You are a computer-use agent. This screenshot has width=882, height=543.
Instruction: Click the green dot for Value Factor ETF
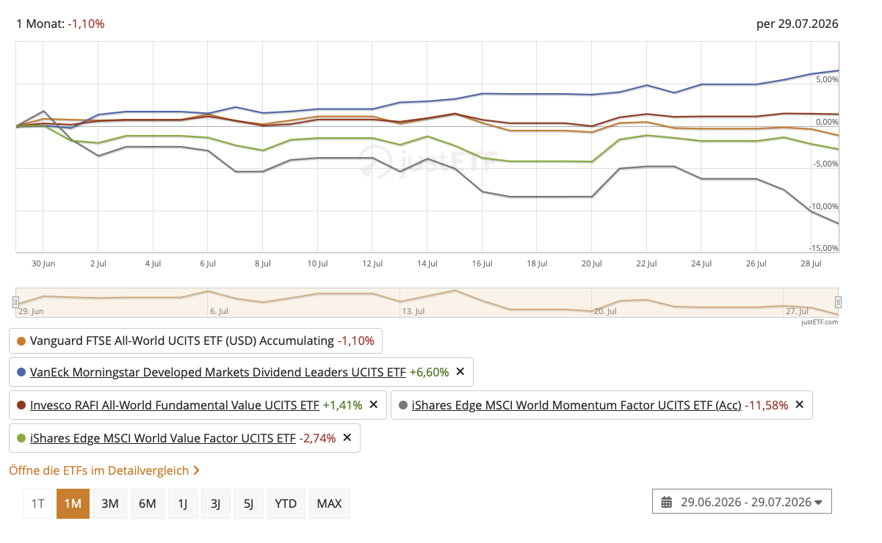21,439
